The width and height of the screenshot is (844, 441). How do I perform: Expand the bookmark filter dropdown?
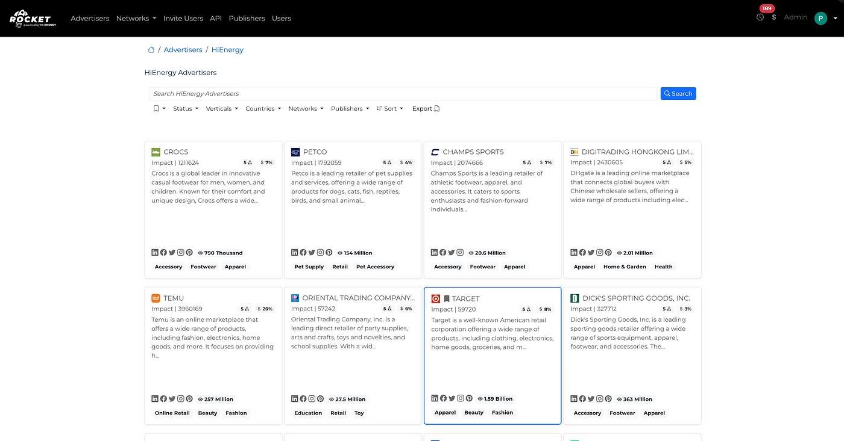click(x=159, y=109)
